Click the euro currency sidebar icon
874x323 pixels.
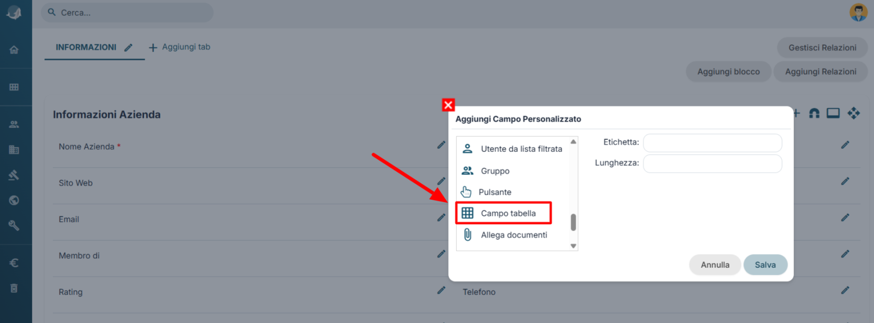coord(14,263)
